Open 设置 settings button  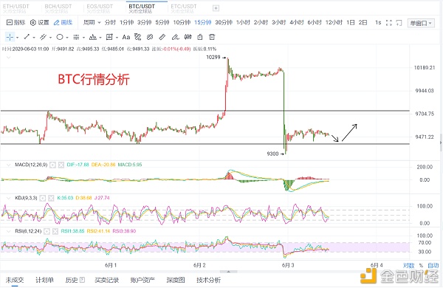40,23
